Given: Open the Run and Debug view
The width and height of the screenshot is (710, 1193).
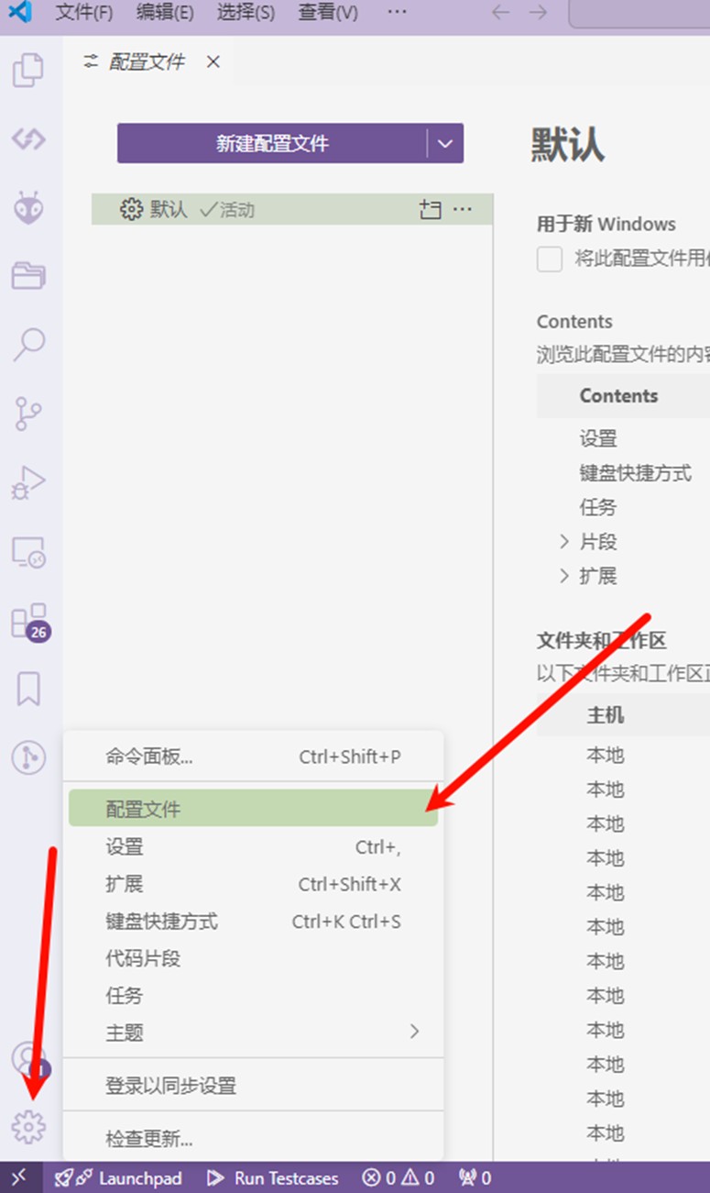Looking at the screenshot, I should click(x=28, y=482).
